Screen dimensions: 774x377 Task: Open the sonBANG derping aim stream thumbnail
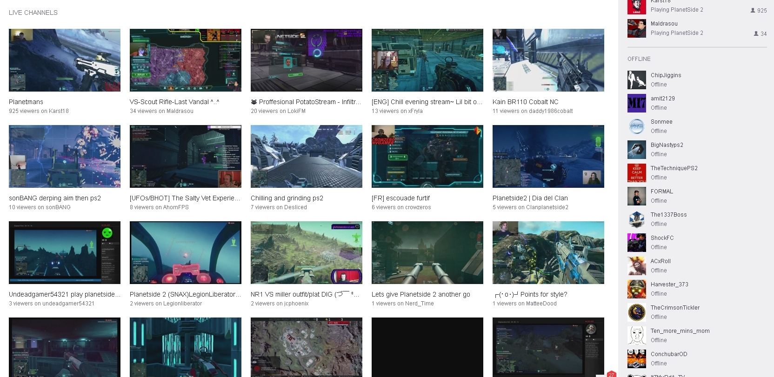pyautogui.click(x=65, y=156)
